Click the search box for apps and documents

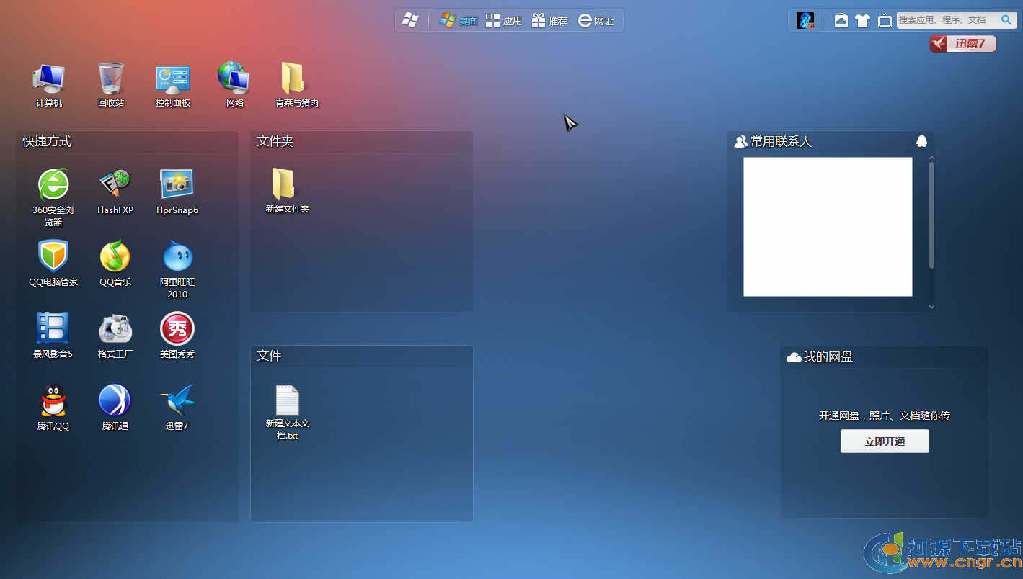coord(946,21)
